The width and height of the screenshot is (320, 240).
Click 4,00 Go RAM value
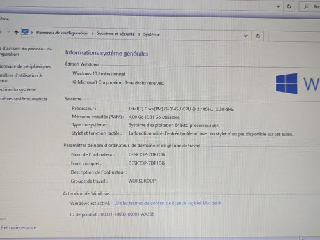pyautogui.click(x=155, y=117)
